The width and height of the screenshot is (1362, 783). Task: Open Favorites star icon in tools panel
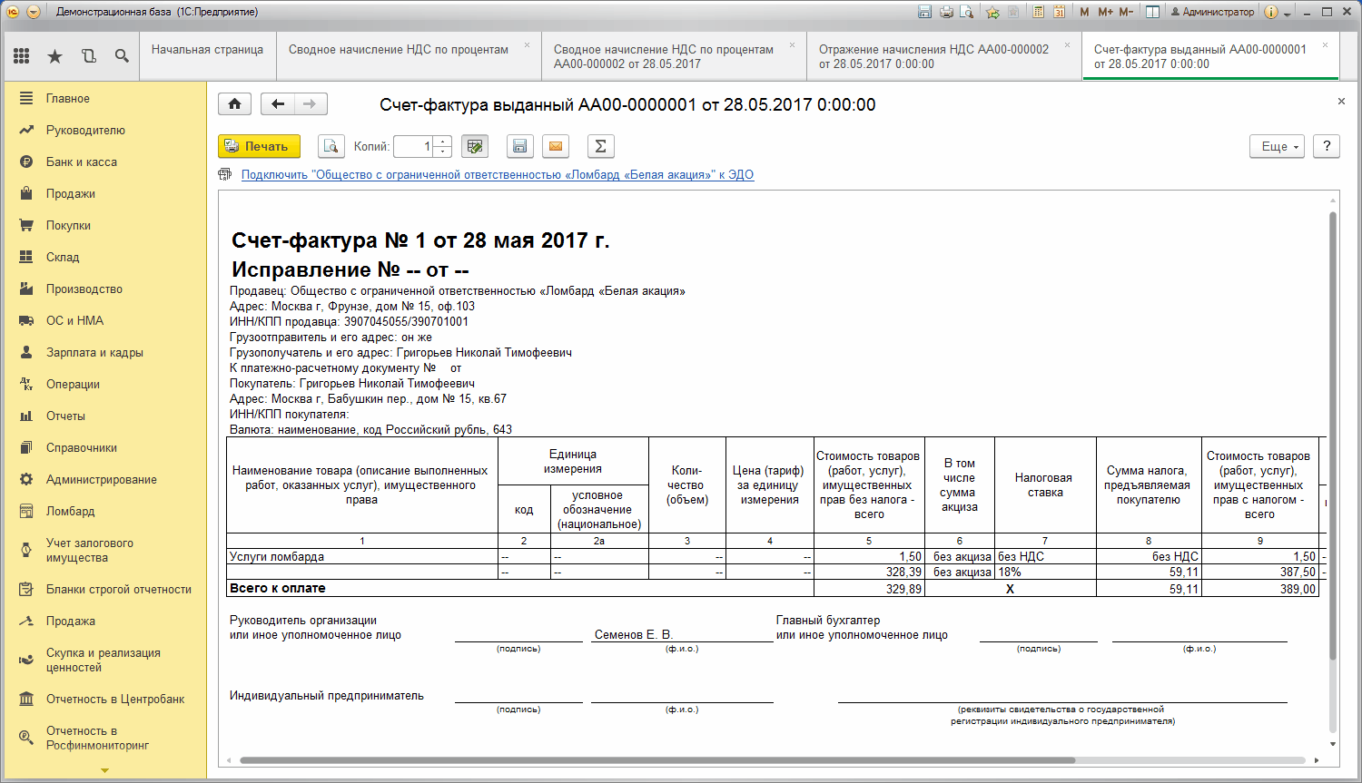[x=55, y=56]
